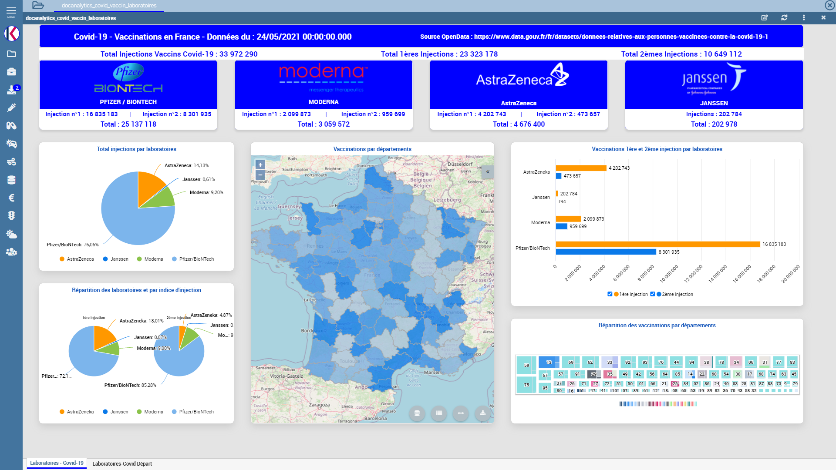This screenshot has height=470, width=836.
Task: Select the euro currency icon in sidebar
Action: pos(11,198)
